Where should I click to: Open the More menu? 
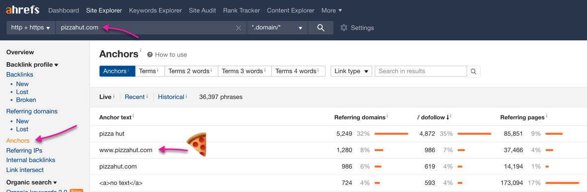point(332,10)
